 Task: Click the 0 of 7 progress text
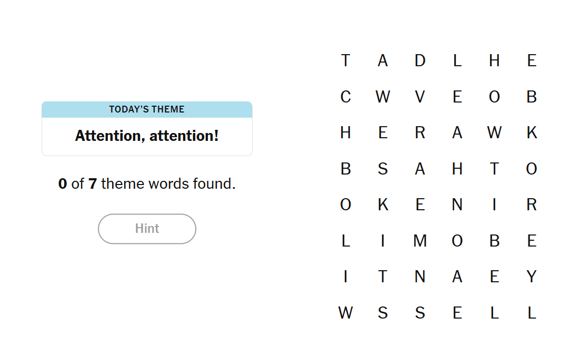[x=147, y=183]
